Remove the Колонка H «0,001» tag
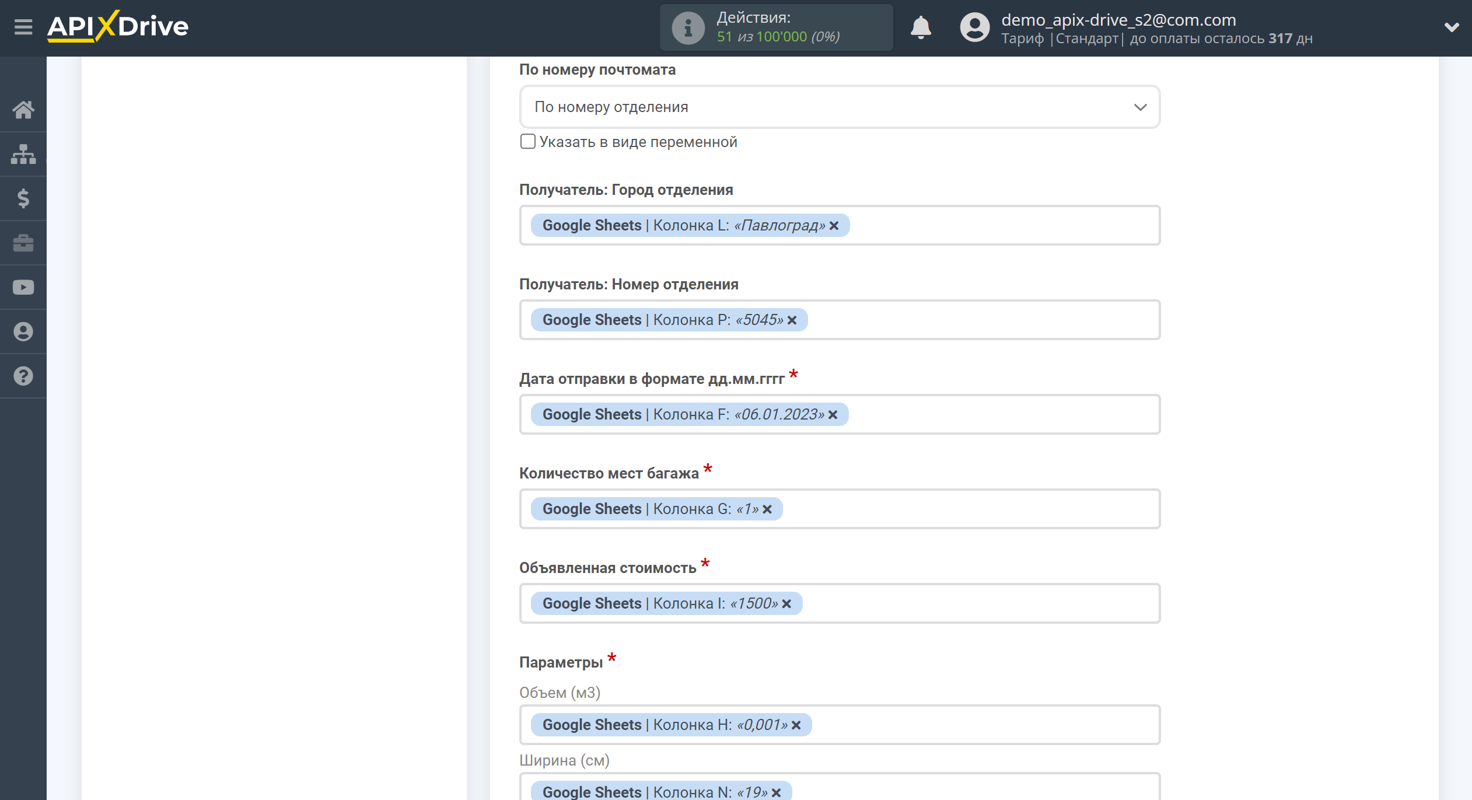The image size is (1472, 800). 796,725
